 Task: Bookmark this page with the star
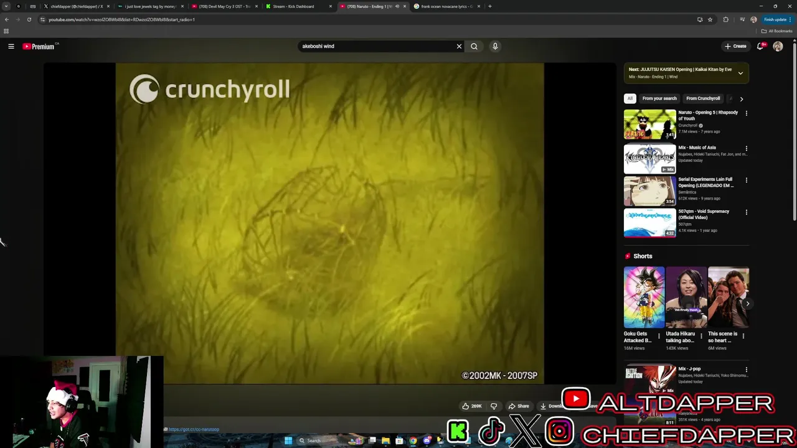coord(710,19)
